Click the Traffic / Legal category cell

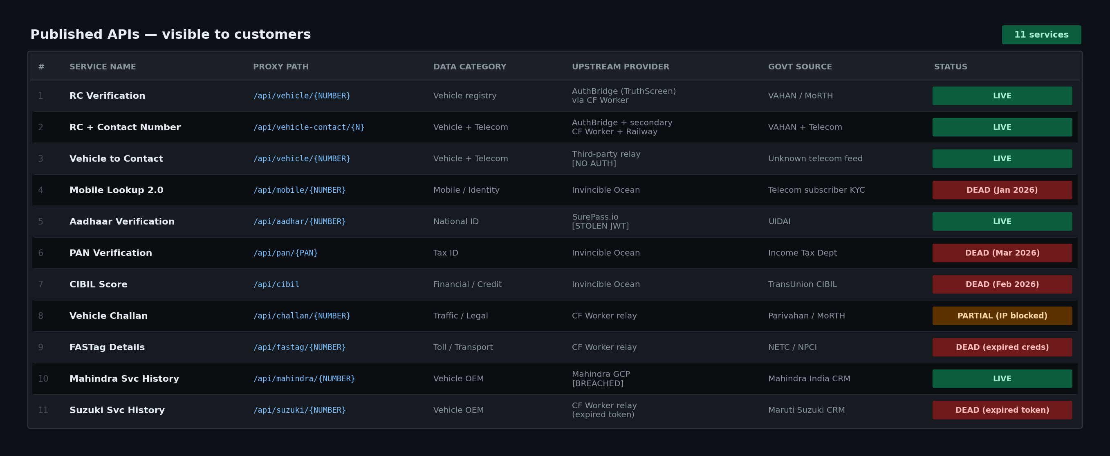tap(461, 316)
